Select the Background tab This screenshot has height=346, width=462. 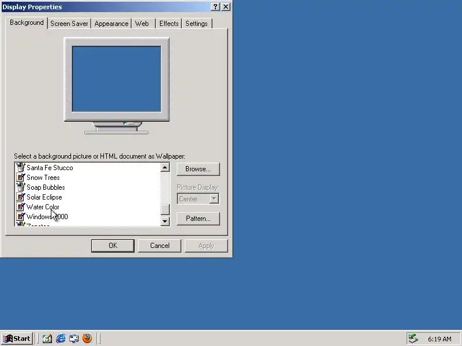pyautogui.click(x=27, y=22)
